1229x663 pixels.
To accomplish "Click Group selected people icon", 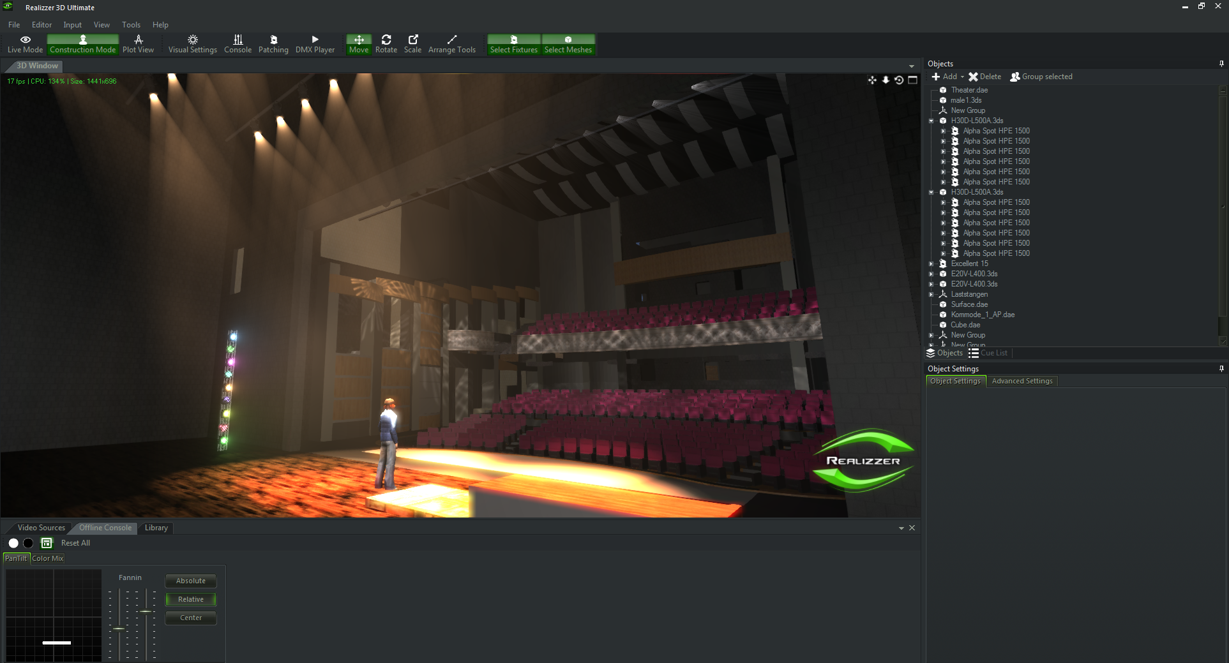I will [1015, 77].
